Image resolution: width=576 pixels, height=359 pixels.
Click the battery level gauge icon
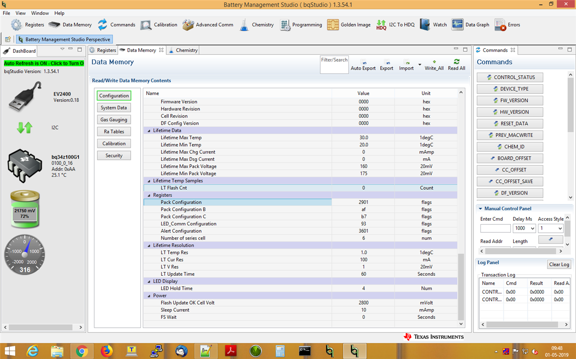[25, 209]
